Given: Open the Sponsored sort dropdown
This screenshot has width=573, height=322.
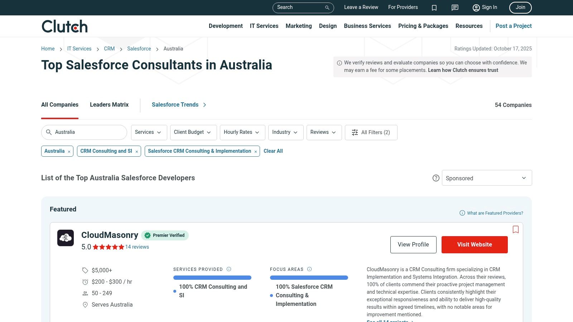Looking at the screenshot, I should click(487, 178).
